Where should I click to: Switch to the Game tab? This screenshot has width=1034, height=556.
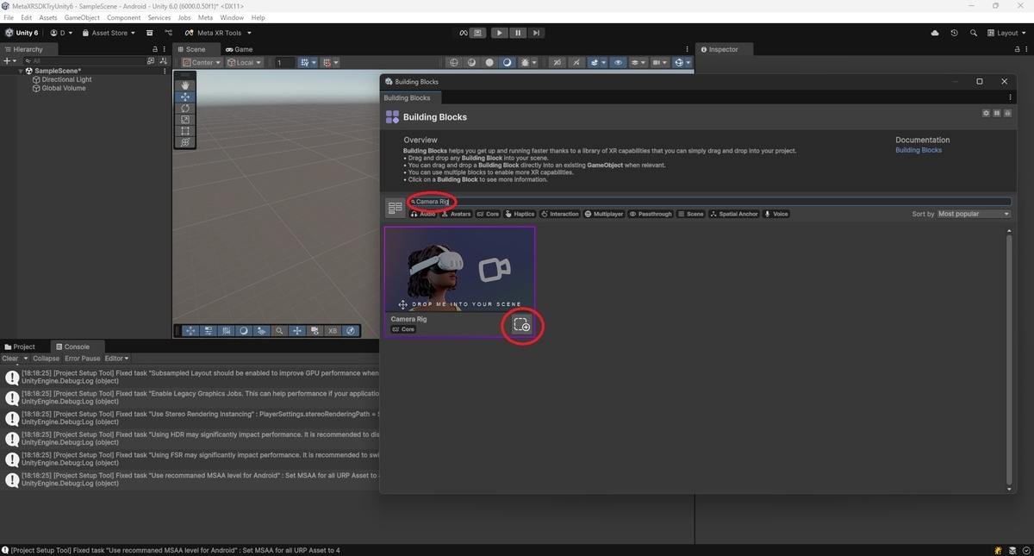240,49
